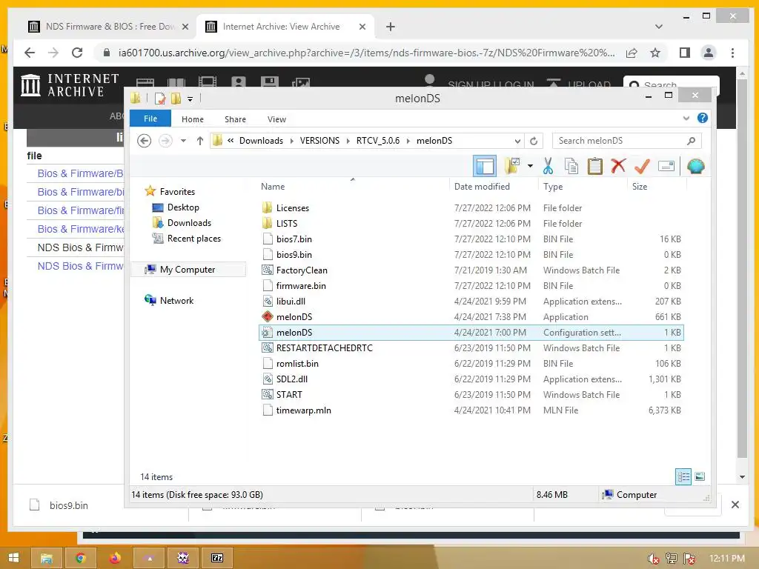Switch to the Share ribbon tab

235,119
